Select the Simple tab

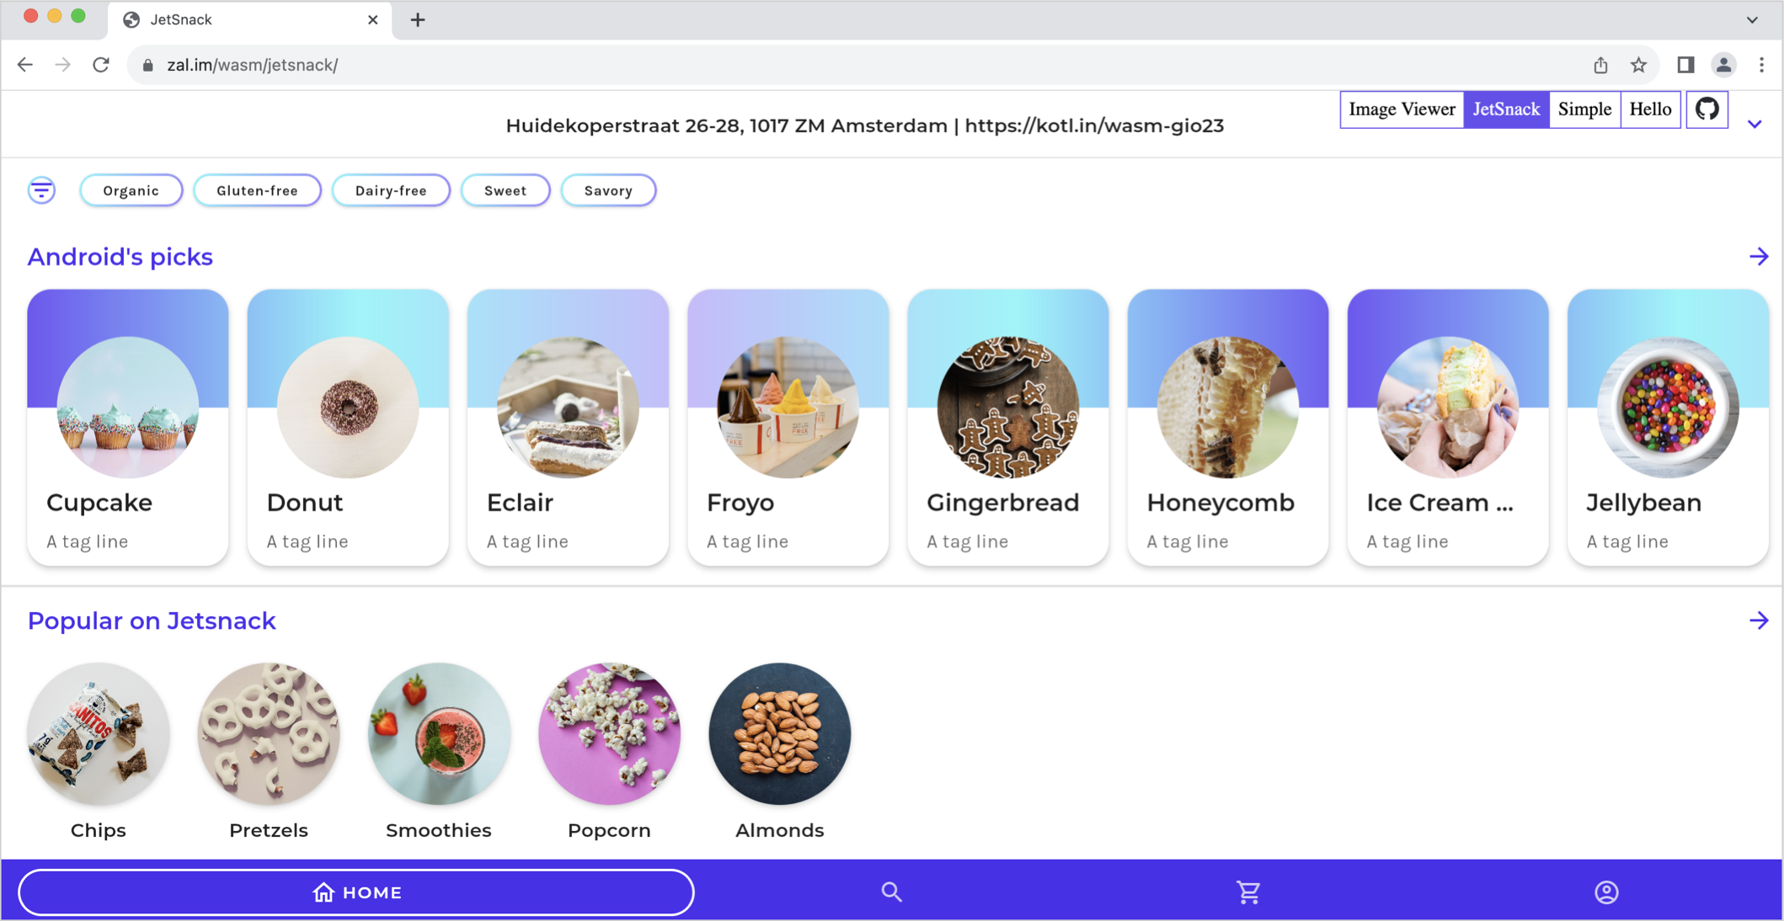[1584, 109]
